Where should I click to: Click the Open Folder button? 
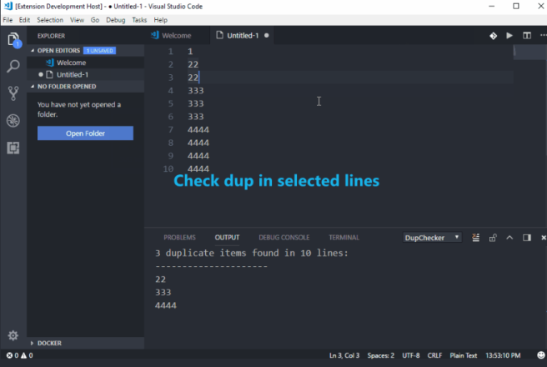85,133
